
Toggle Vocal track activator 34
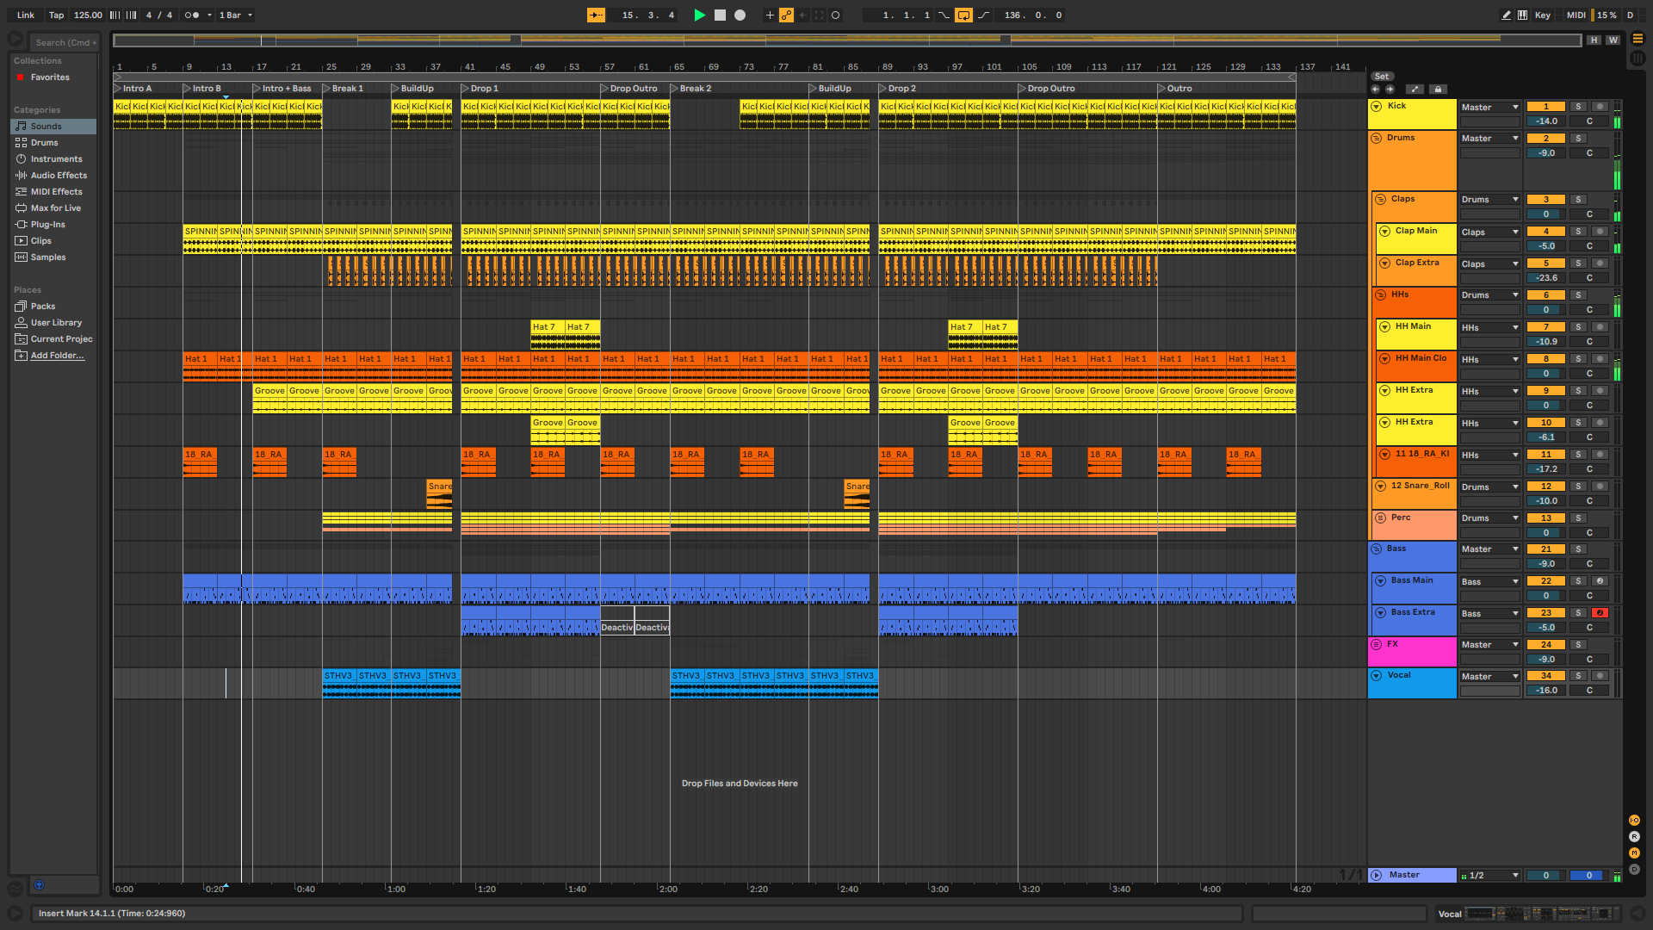click(1545, 675)
